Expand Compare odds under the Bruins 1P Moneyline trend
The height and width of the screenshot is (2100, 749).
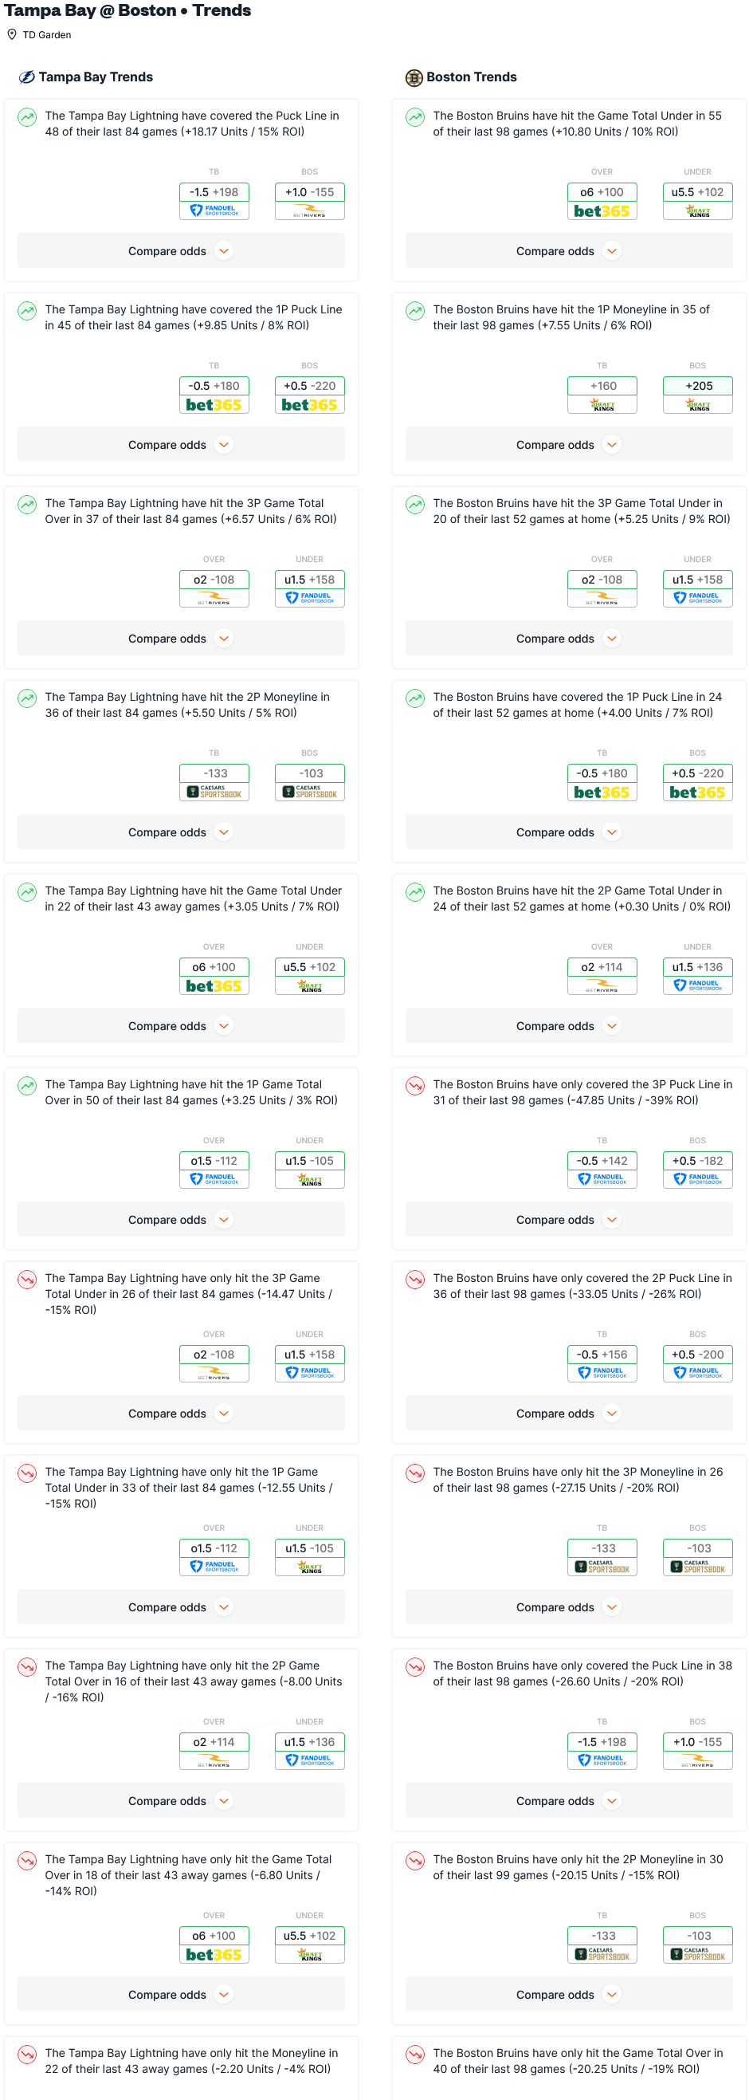click(x=569, y=445)
